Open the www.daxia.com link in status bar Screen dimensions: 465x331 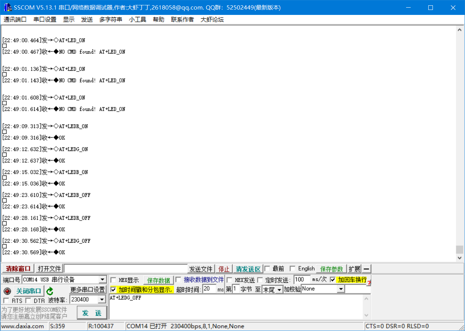[x=24, y=327]
